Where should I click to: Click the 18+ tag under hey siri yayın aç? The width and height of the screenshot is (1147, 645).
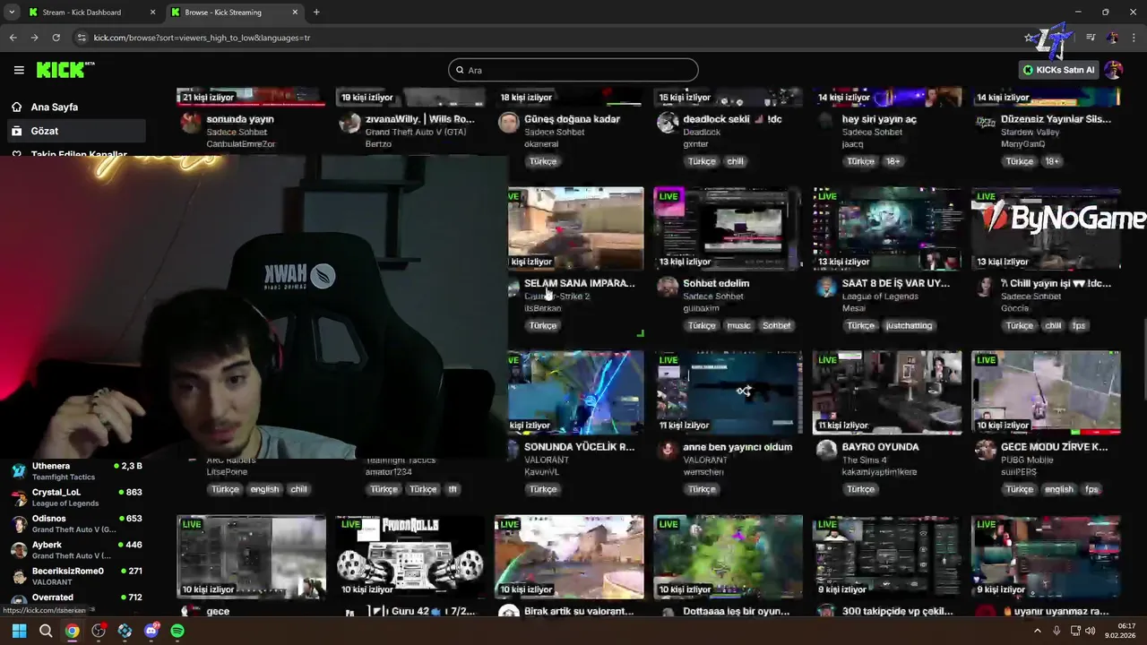tap(893, 161)
